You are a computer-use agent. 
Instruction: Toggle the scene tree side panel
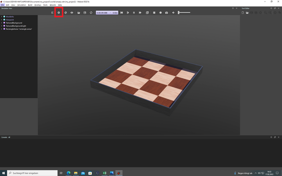pyautogui.click(x=52, y=13)
